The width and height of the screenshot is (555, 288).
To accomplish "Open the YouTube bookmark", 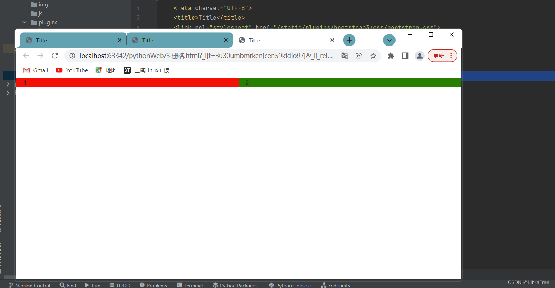I will (x=72, y=70).
